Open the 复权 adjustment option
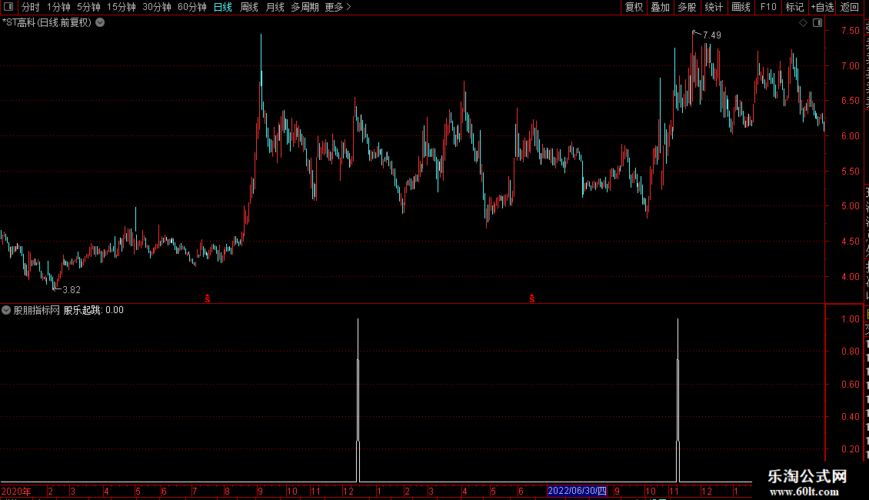Screen dimensions: 869x500 (634, 7)
